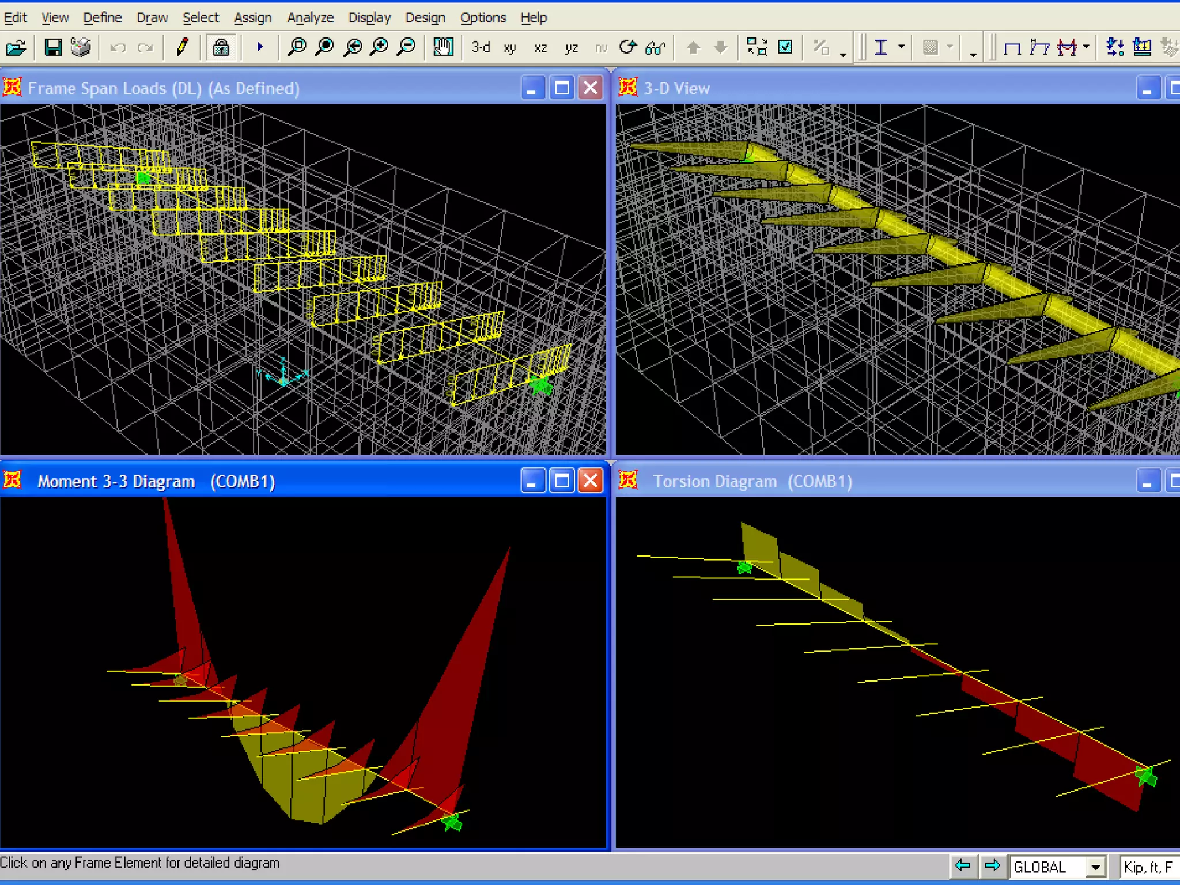Click the Set Display Options checkmark icon

coord(785,47)
